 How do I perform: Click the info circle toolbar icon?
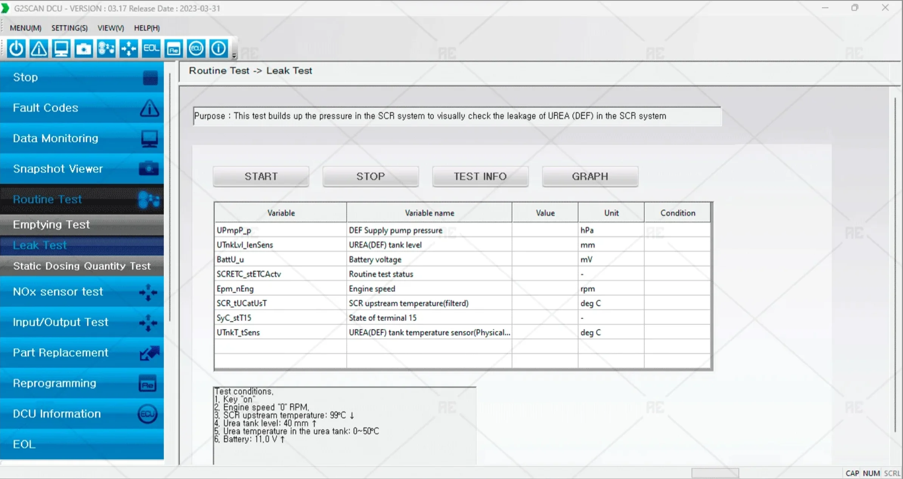[218, 49]
